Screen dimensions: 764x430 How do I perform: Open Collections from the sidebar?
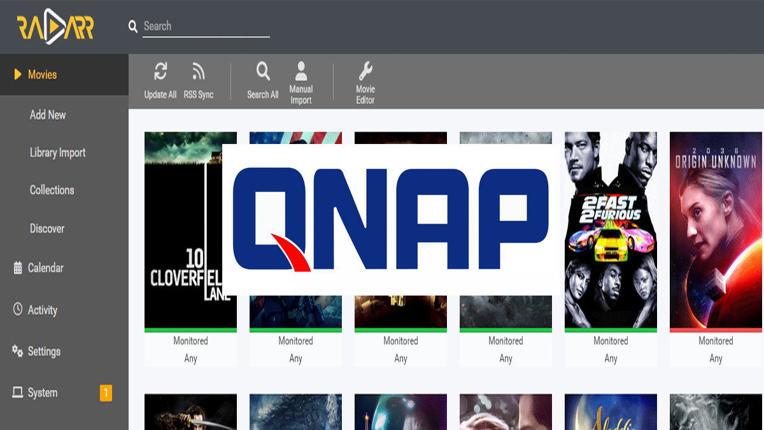(52, 190)
